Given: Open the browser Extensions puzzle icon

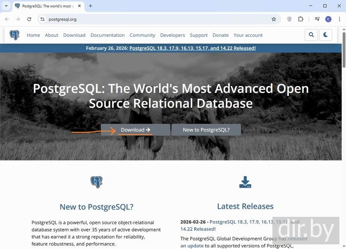Looking at the screenshot, I should coord(301,19).
